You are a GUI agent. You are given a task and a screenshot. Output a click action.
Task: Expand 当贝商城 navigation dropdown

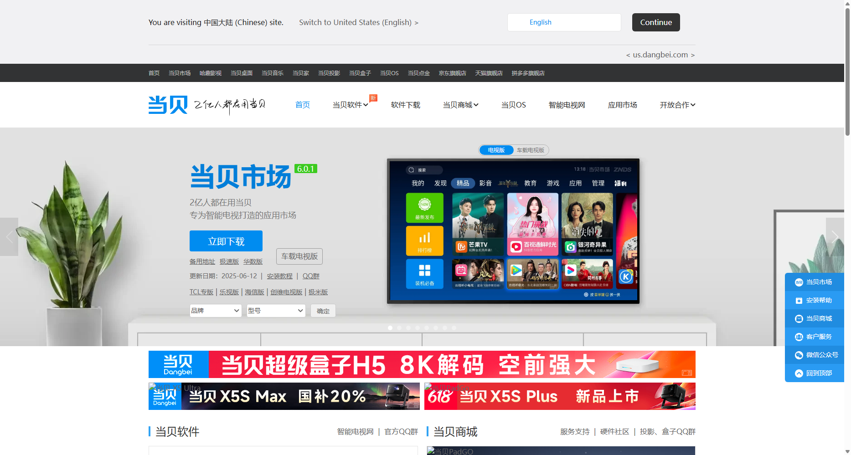[460, 105]
